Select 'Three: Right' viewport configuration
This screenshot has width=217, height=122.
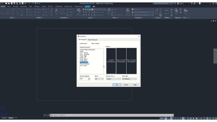coord(83,56)
